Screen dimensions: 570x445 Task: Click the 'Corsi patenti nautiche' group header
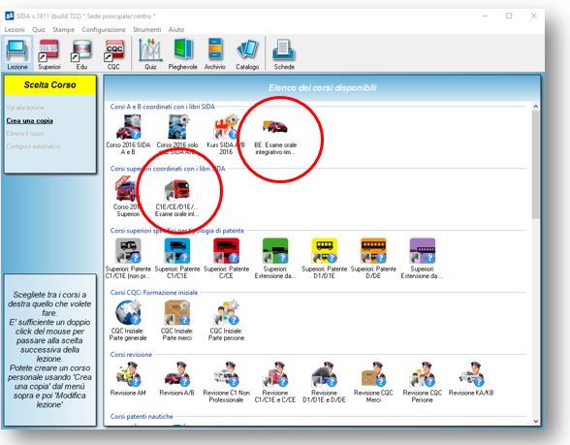142,416
